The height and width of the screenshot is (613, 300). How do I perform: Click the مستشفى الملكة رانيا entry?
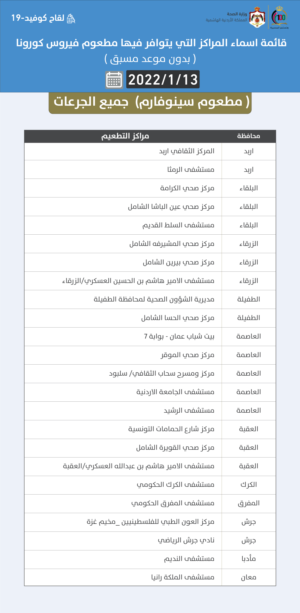tap(183, 577)
